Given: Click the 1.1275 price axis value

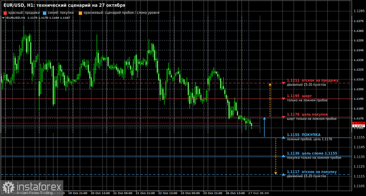Looking at the screenshot, I should pyautogui.click(x=359, y=21).
